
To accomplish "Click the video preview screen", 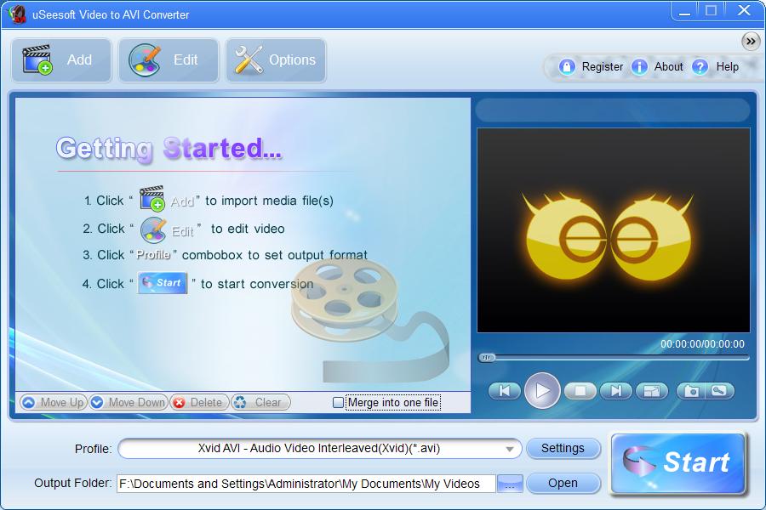I will [613, 230].
